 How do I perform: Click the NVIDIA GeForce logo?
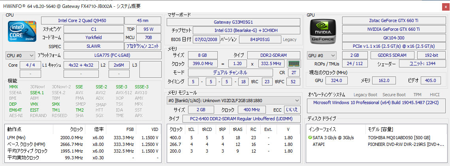tap(324, 31)
